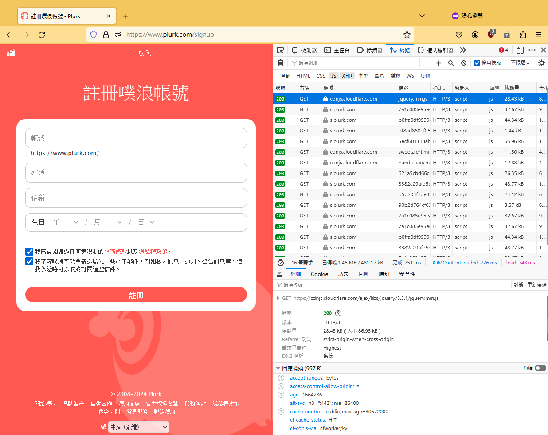Screen dimensions: 548x435
Task: Show more DevTools tabs via chevron
Action: 463,50
